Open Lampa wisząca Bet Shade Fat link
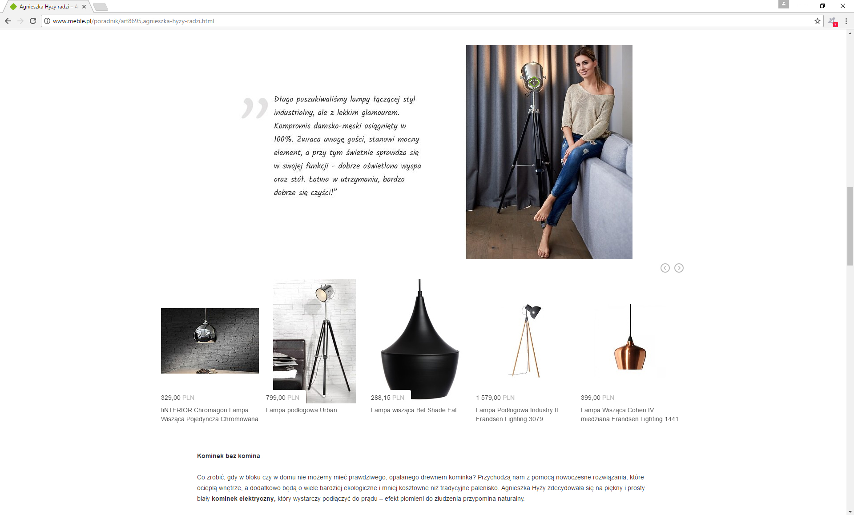 point(414,410)
